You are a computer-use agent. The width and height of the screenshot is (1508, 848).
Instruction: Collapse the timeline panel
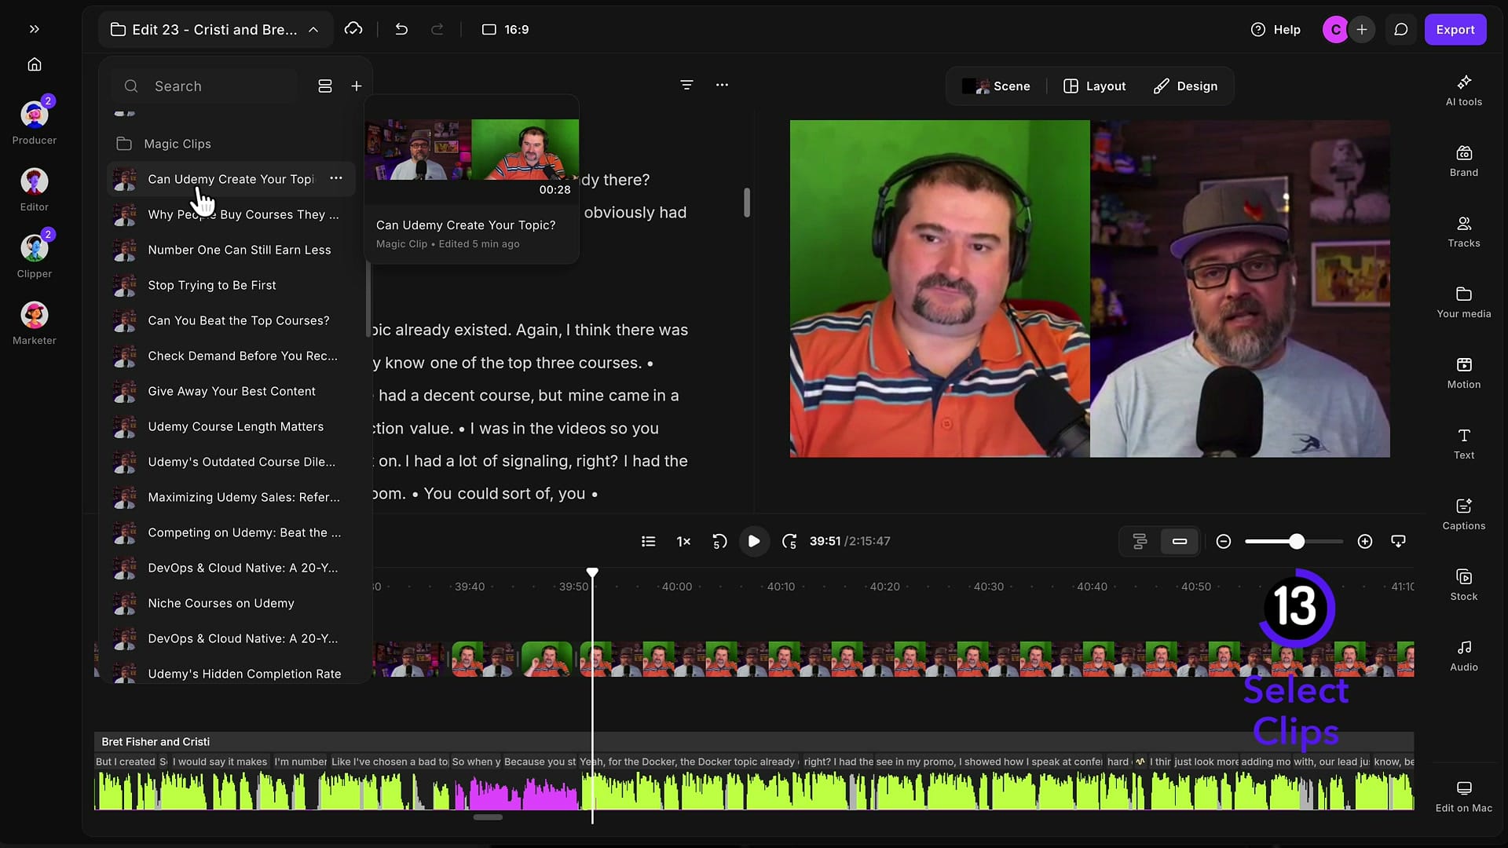pyautogui.click(x=1398, y=541)
